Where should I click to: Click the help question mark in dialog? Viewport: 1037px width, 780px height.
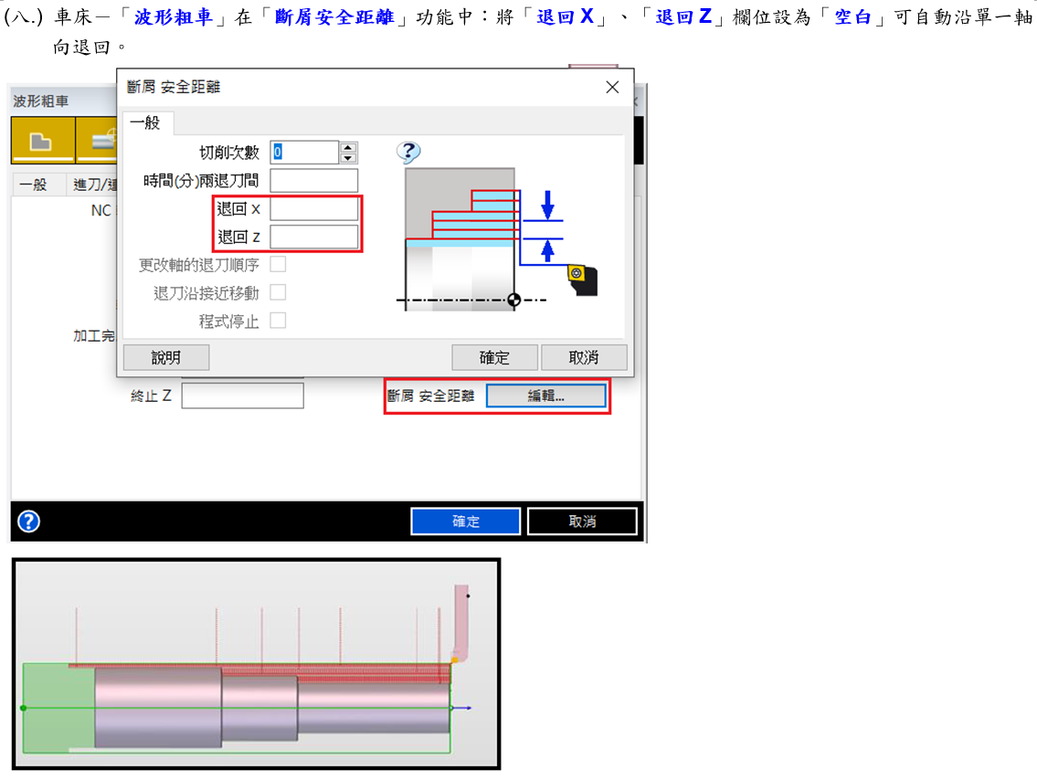click(408, 153)
